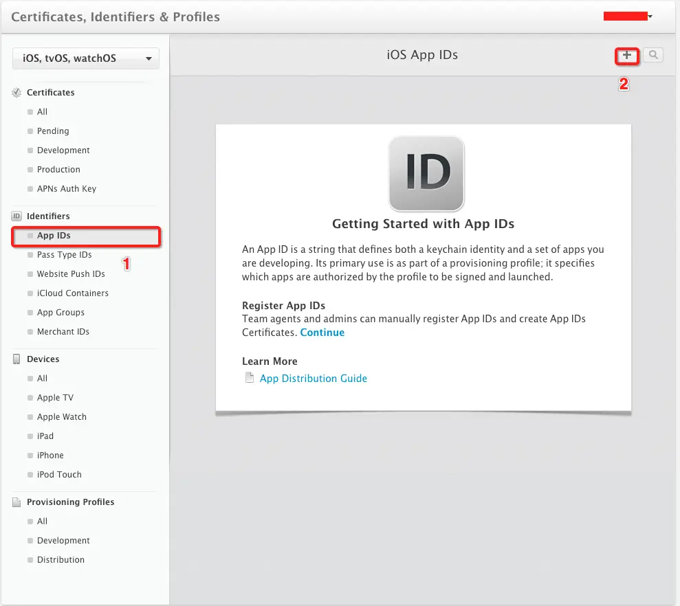Select All under Devices
Image resolution: width=680 pixels, height=606 pixels.
42,379
